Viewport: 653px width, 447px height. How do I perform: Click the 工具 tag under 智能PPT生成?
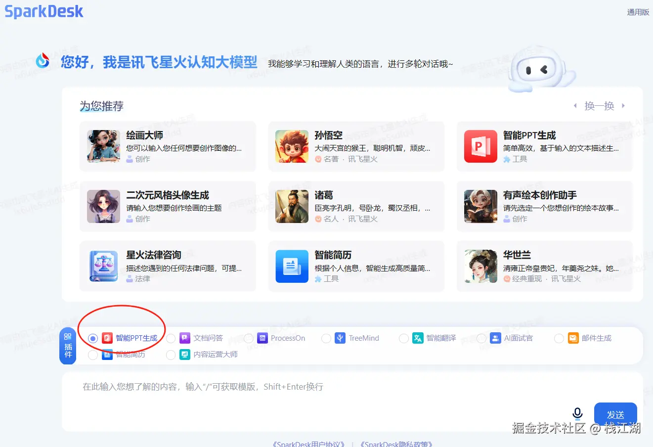(x=515, y=159)
